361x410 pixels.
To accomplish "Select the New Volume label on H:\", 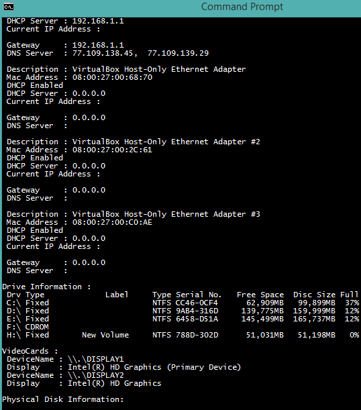I will point(105,336).
